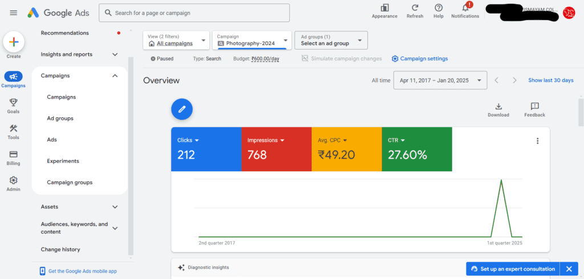Click Simulate campaign changes
The height and width of the screenshot is (279, 584).
[346, 59]
